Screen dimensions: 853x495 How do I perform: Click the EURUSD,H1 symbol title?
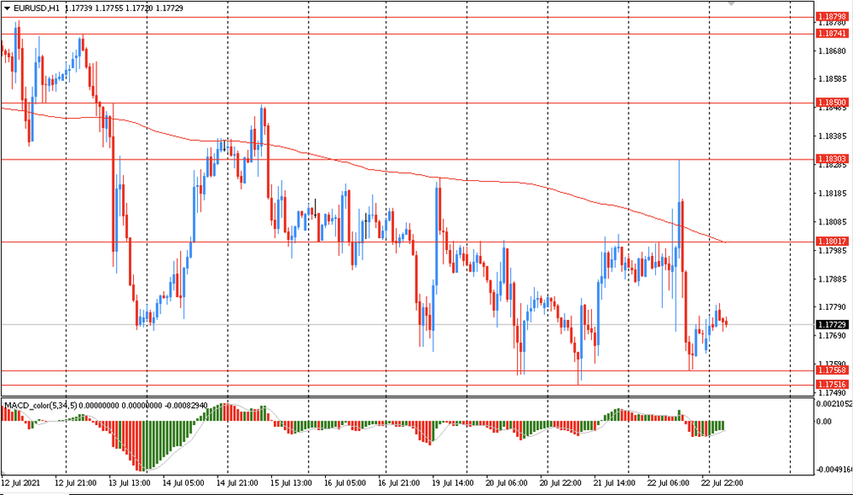click(37, 9)
